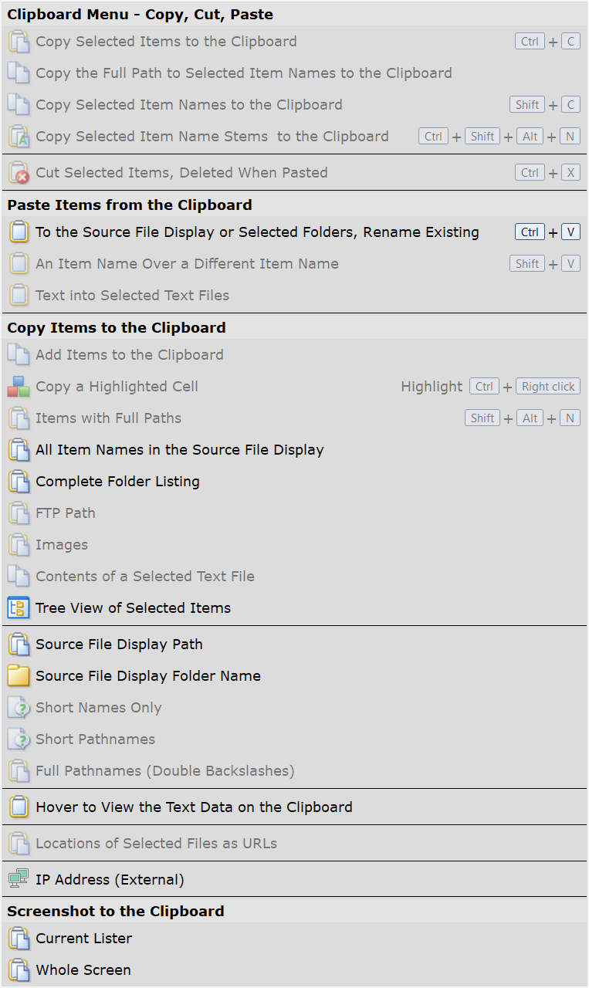Select Full Pathnames (Double Backslashes) entry
Screen dimensions: 589x988
coord(164,771)
